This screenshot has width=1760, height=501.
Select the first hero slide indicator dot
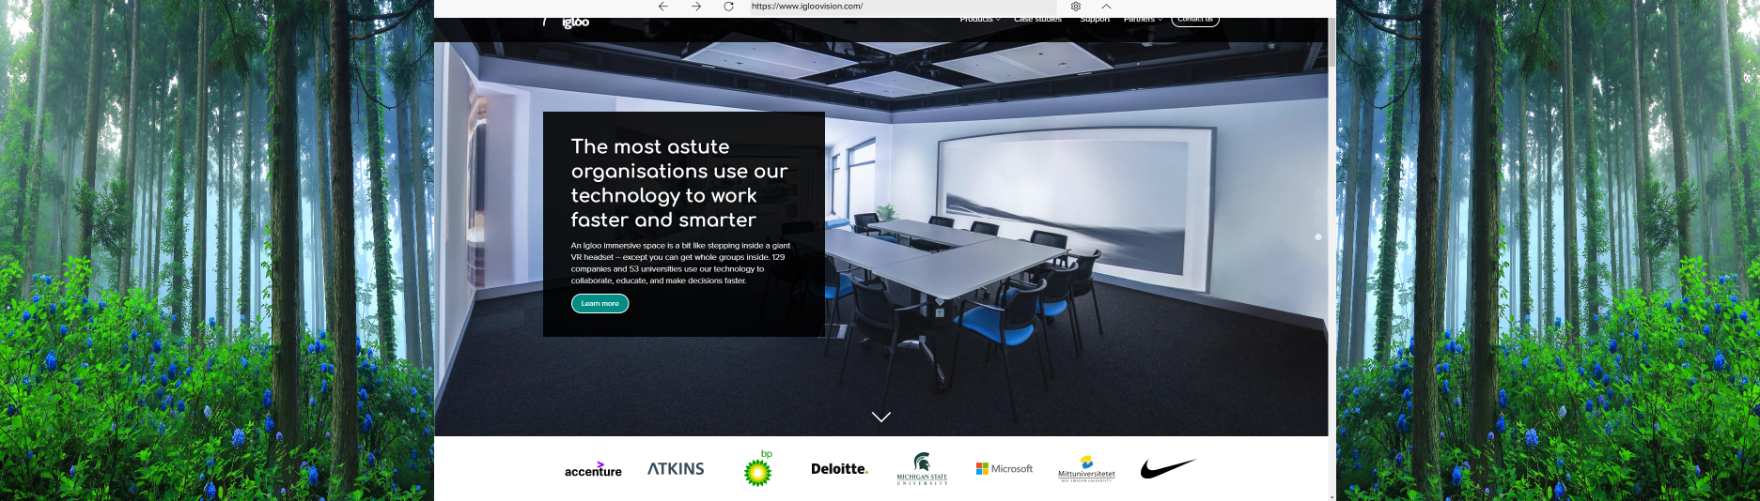1318,192
